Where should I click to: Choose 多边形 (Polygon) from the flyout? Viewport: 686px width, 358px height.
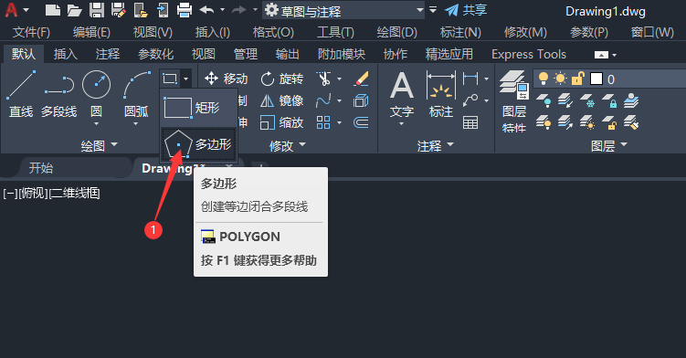pyautogui.click(x=198, y=144)
